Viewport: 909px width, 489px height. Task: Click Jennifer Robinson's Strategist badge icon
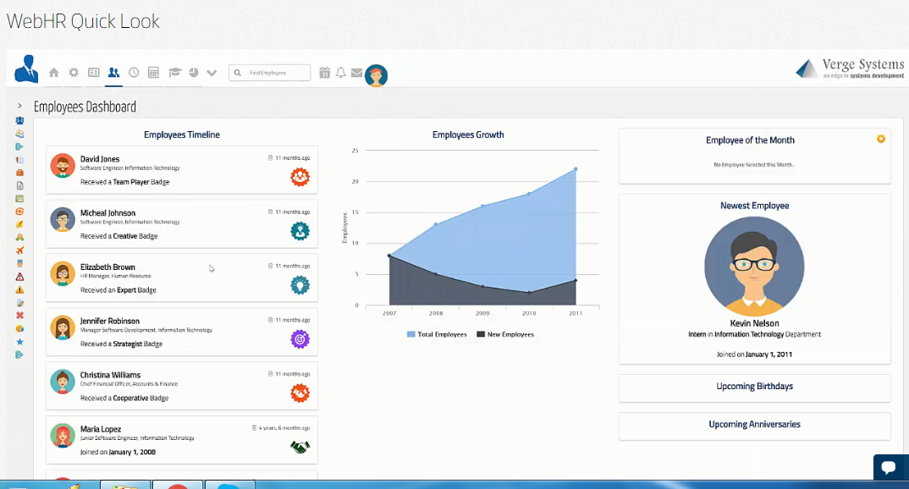click(x=300, y=339)
